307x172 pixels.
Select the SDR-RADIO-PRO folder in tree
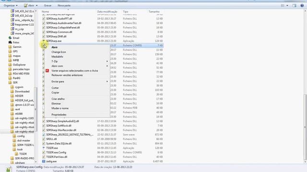click(24, 158)
